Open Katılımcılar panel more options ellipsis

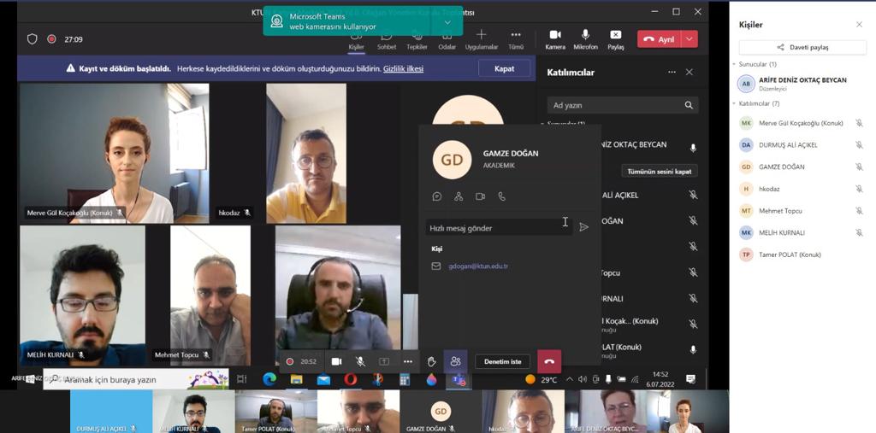[672, 72]
